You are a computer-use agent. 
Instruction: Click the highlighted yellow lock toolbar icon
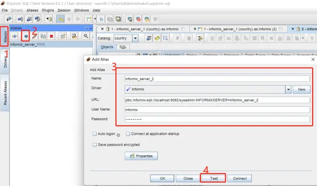(61, 19)
